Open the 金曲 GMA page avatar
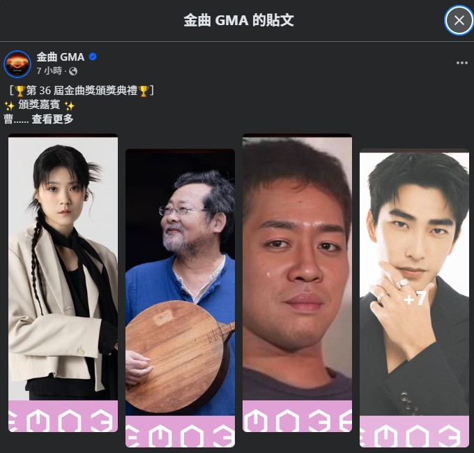 [x=17, y=64]
